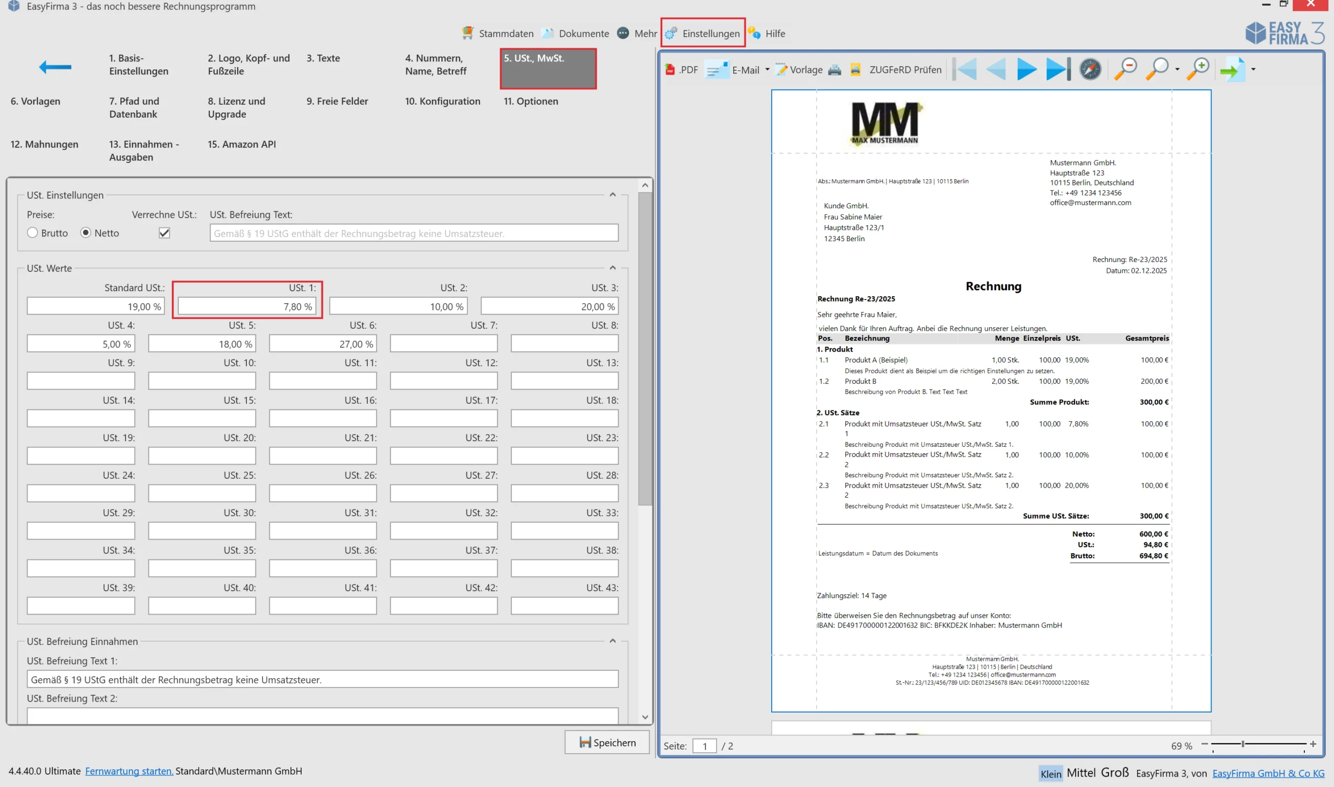Jump to last preview page

click(x=1058, y=69)
